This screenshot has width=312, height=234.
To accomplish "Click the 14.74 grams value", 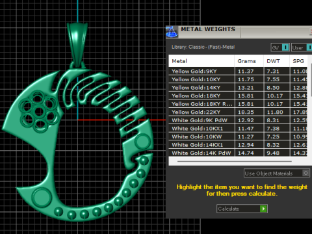I will pos(246,153).
